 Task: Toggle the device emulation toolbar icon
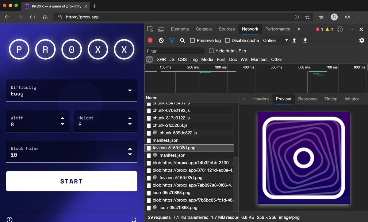click(161, 29)
